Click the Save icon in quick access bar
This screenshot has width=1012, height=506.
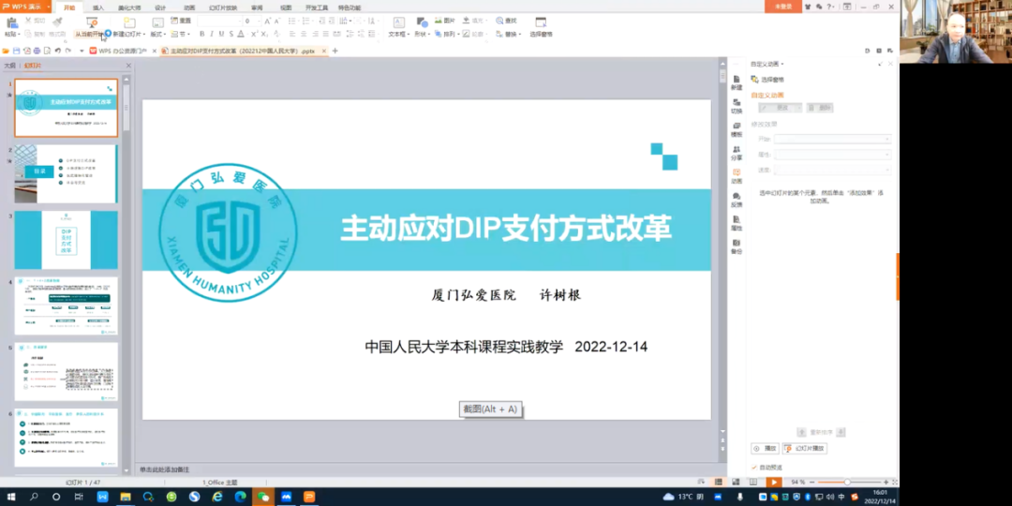tap(16, 51)
